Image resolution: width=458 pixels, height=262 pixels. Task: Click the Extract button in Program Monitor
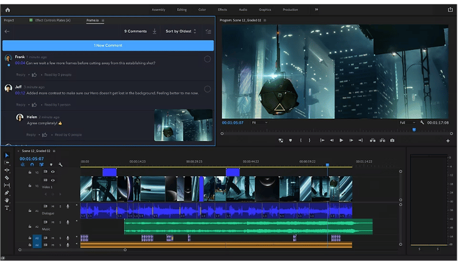coord(382,141)
